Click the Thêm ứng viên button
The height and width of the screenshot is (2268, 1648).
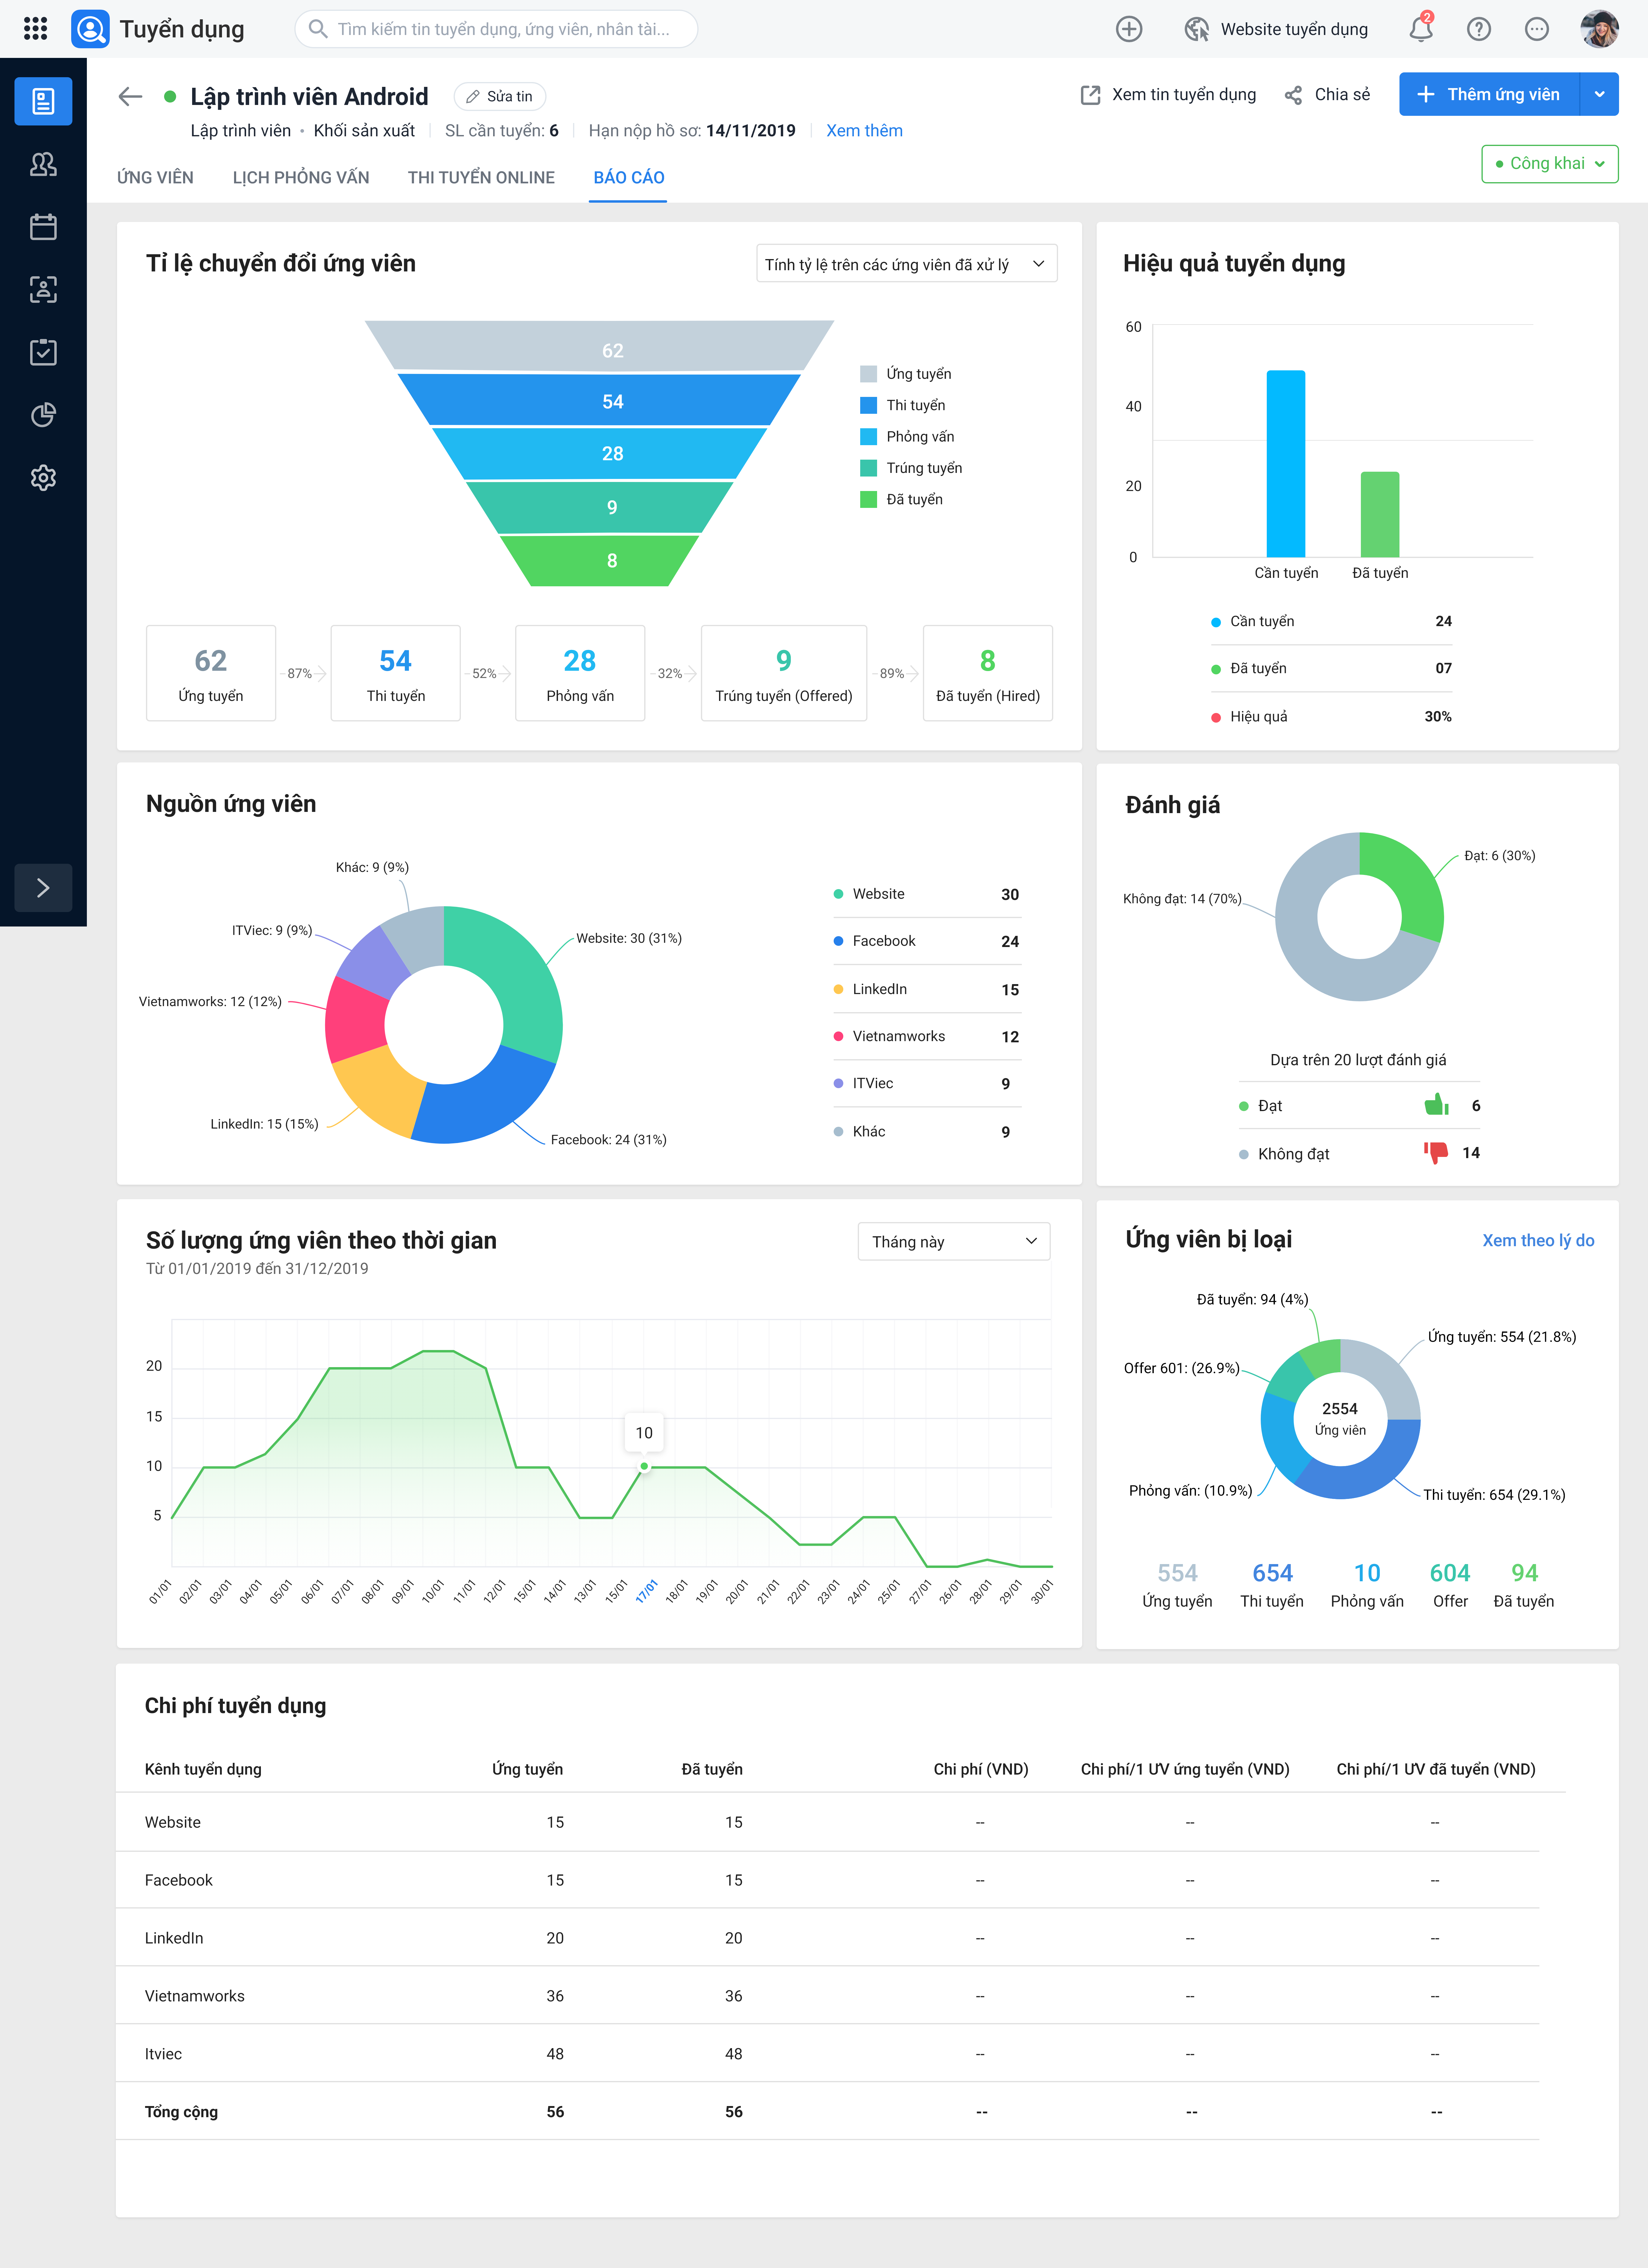(x=1489, y=94)
